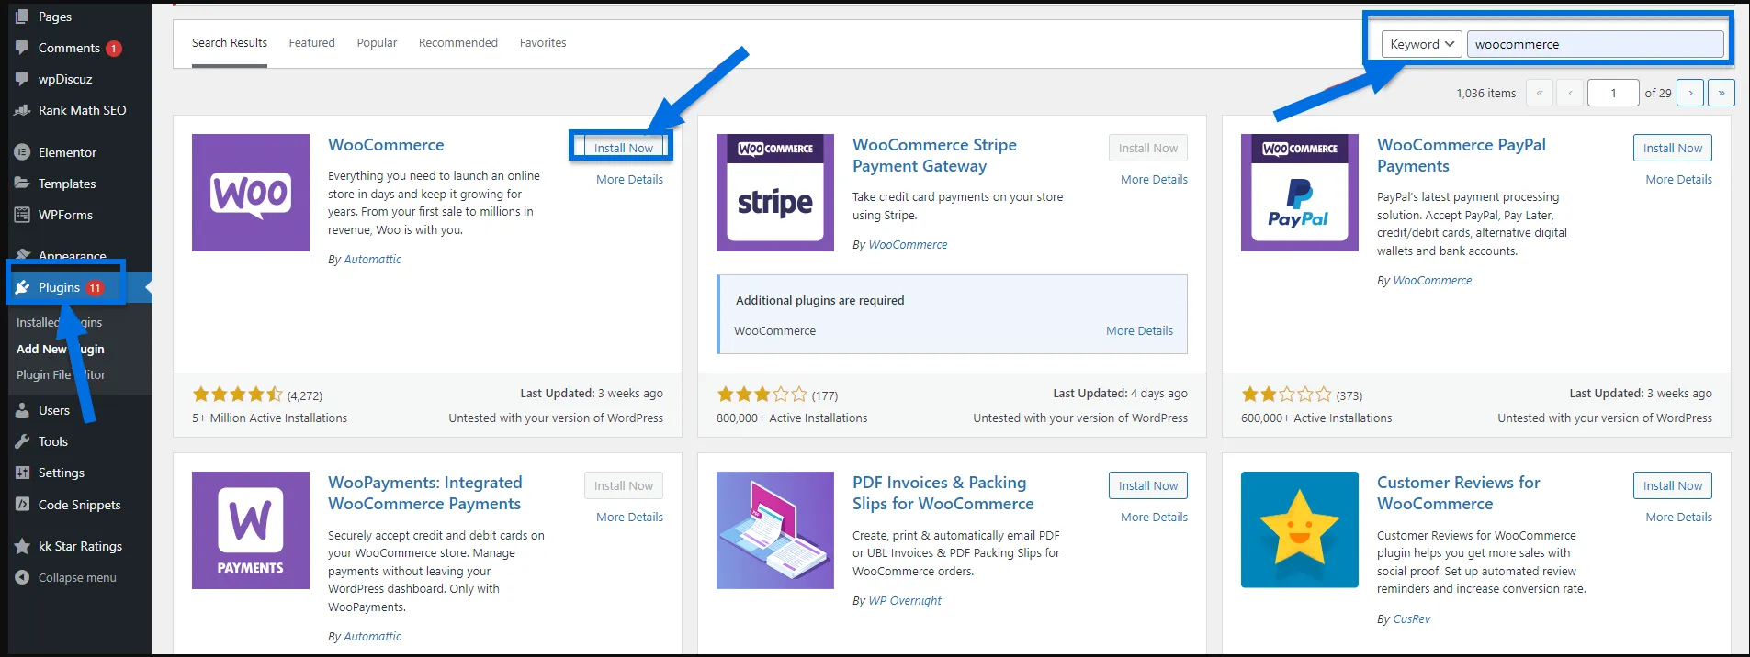The image size is (1750, 657).
Task: Click the WP Overnight author link
Action: (x=905, y=601)
